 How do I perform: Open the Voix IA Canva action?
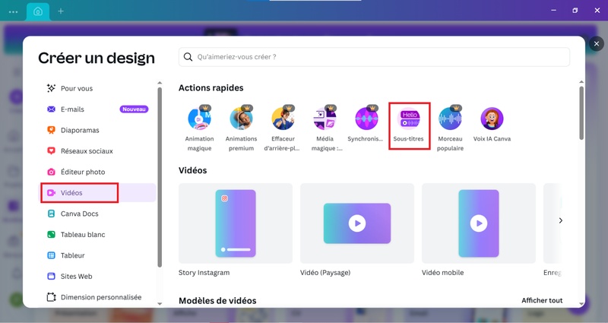tap(492, 119)
